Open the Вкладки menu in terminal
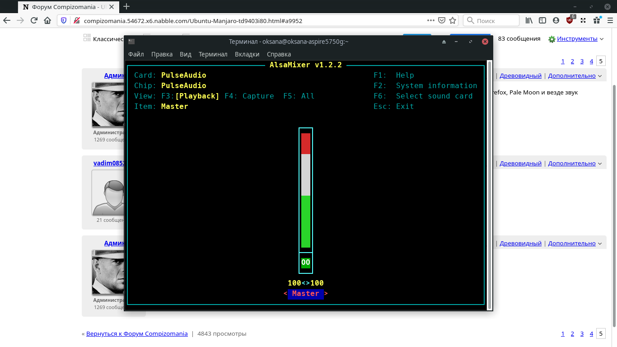 coord(247,54)
